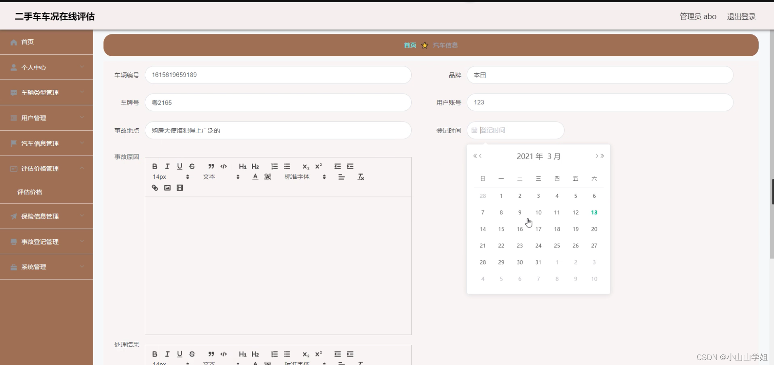Click the 2021 年 year header in the calendar
The width and height of the screenshot is (774, 365).
530,156
